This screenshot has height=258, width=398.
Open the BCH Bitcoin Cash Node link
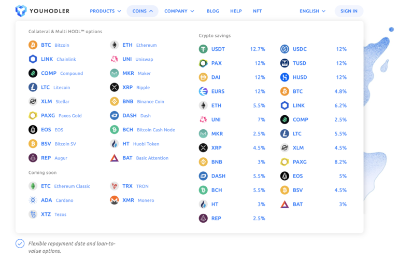pyautogui.click(x=143, y=130)
